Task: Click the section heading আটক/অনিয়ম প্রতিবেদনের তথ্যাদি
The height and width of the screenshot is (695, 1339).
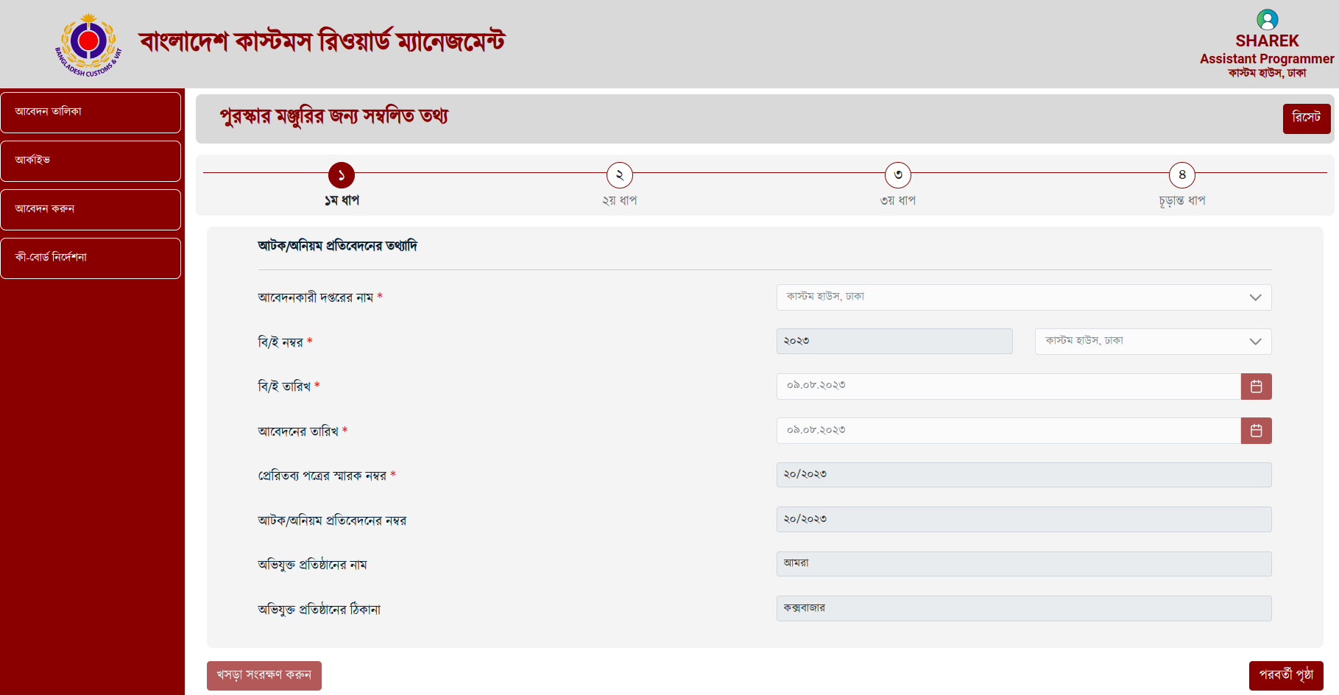Action: point(337,246)
